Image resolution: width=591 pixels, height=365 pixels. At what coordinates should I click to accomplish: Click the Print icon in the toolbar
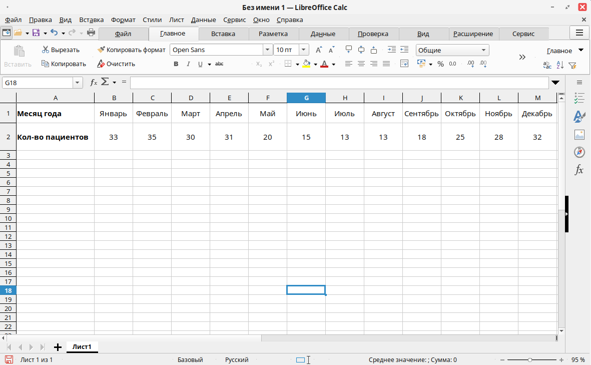[91, 33]
